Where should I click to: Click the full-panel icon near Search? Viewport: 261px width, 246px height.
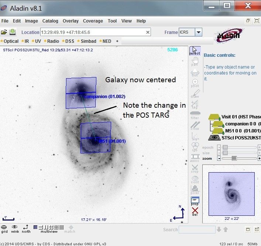pos(248,229)
